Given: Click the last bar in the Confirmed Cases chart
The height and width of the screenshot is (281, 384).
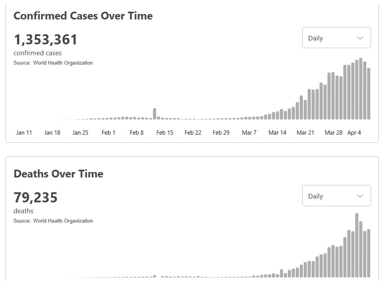Looking at the screenshot, I should coord(369,93).
